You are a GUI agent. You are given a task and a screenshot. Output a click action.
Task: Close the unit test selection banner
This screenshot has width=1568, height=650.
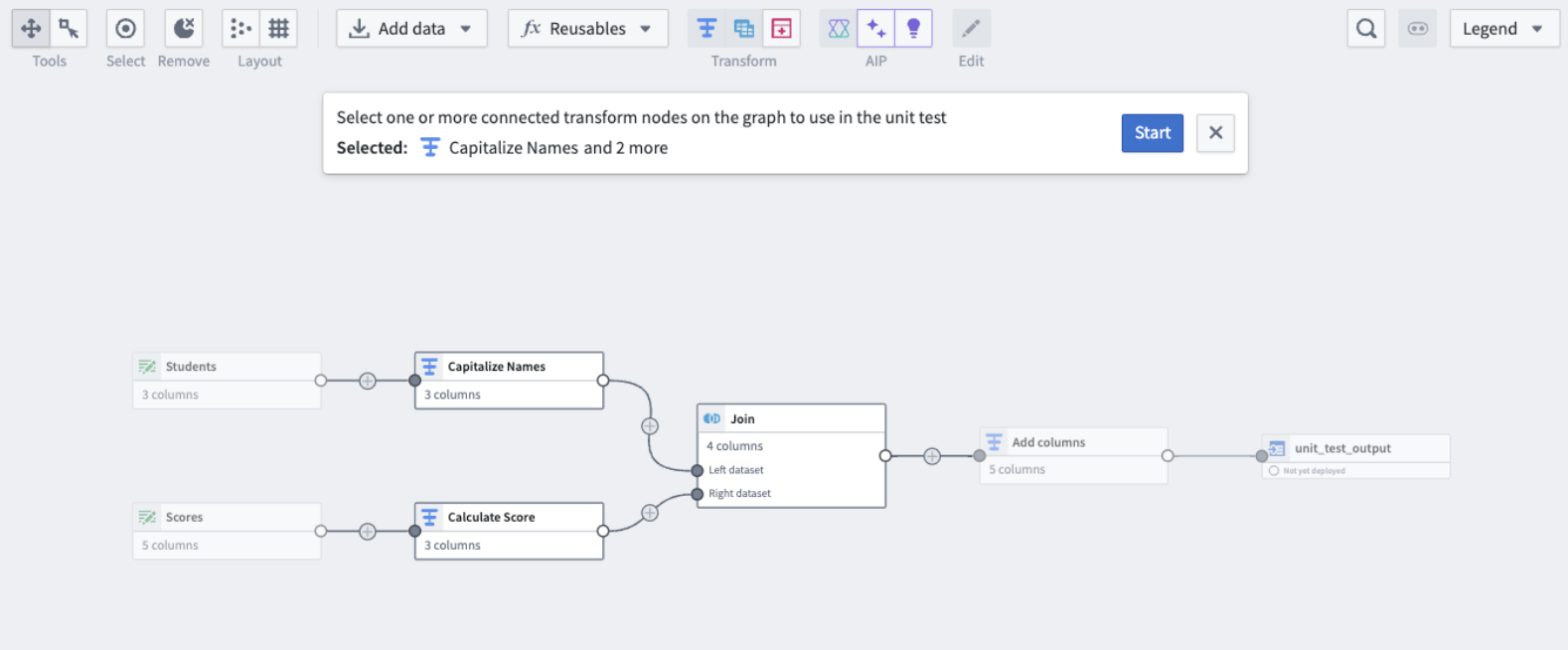1215,133
